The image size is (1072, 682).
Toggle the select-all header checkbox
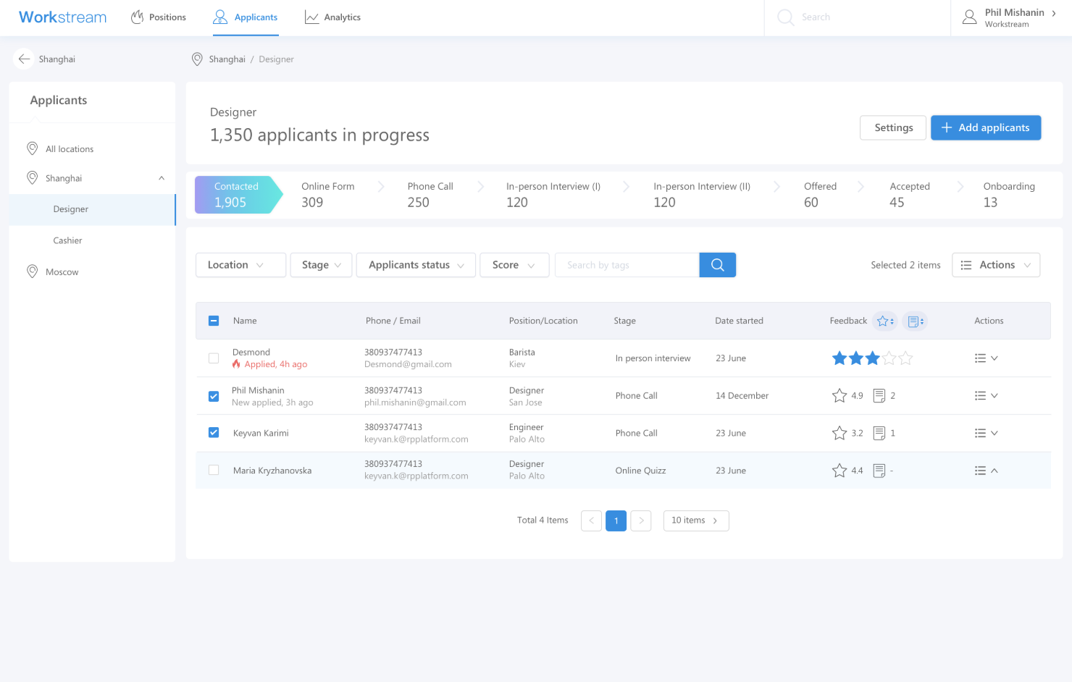point(214,321)
